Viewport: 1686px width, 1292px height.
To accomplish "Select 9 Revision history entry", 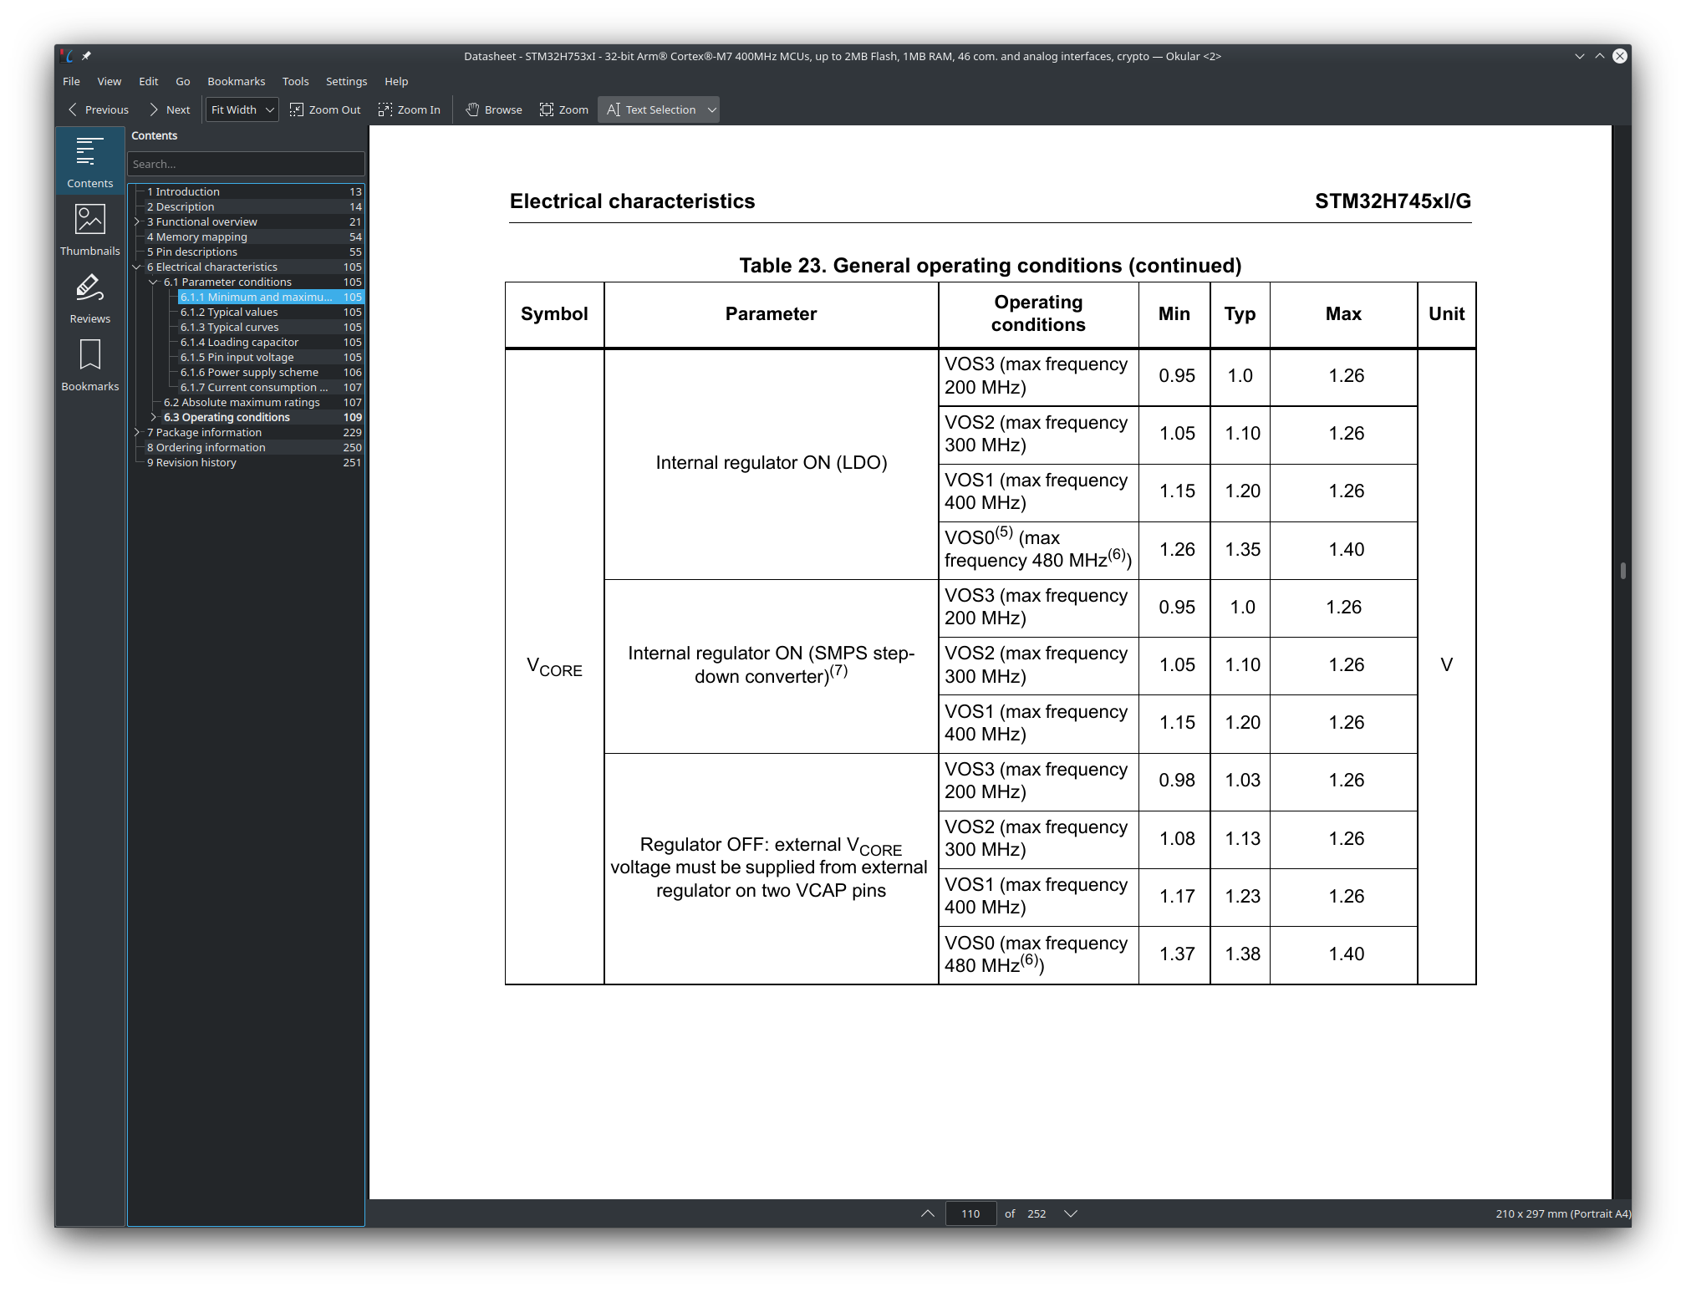I will click(254, 462).
